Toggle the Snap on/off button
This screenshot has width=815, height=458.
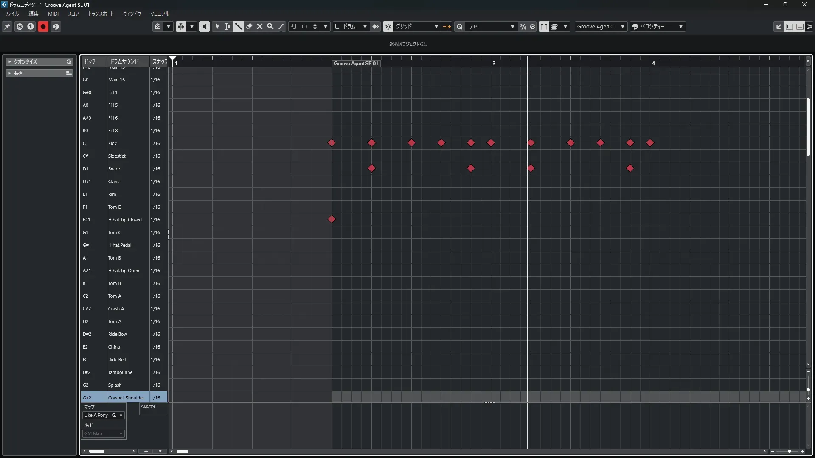point(388,26)
